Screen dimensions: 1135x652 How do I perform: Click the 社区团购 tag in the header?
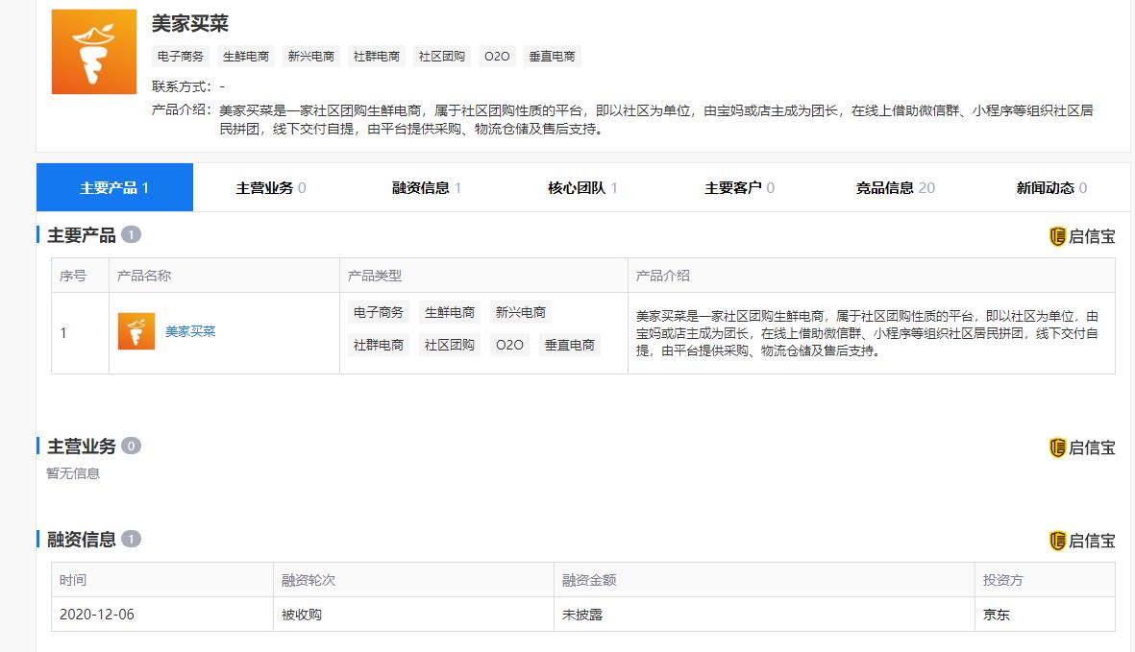[x=442, y=56]
